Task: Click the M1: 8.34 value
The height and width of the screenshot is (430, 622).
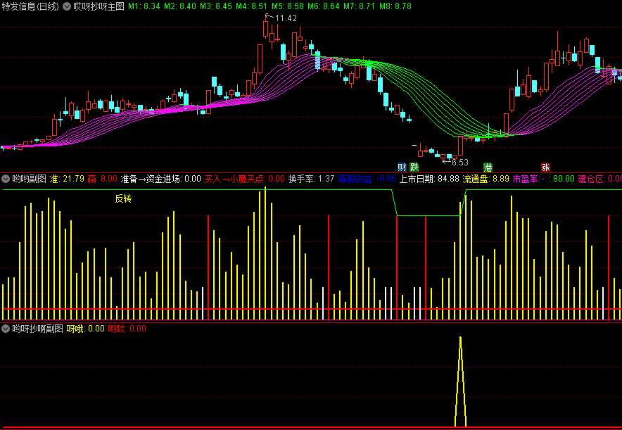Action: pos(144,6)
